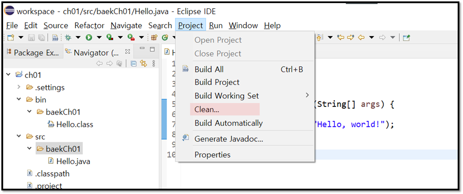Collapse the baekCh01 folder under src

[x=29, y=148]
